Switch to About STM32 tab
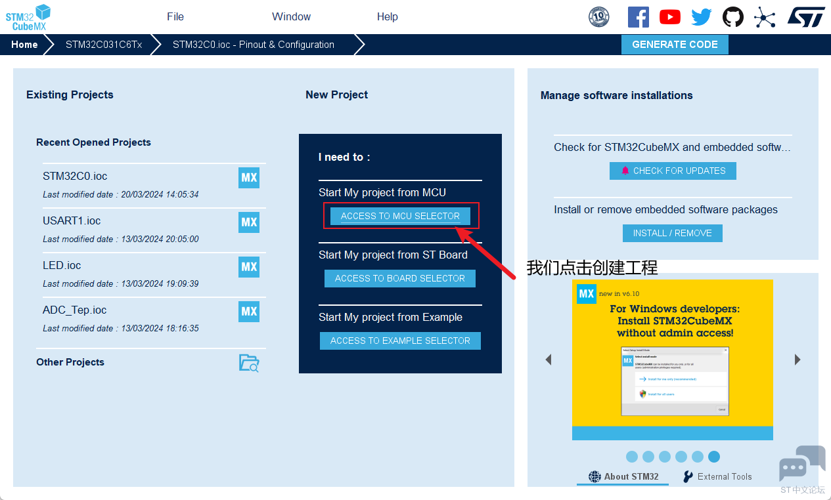This screenshot has width=831, height=500. 623,477
